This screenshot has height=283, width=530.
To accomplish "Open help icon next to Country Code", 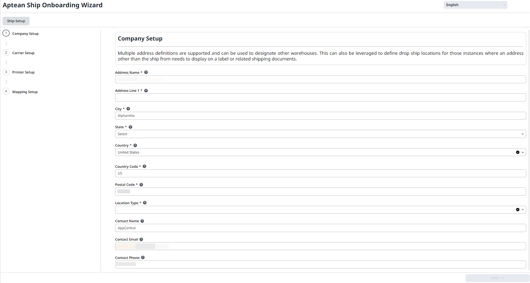I will click(x=144, y=167).
